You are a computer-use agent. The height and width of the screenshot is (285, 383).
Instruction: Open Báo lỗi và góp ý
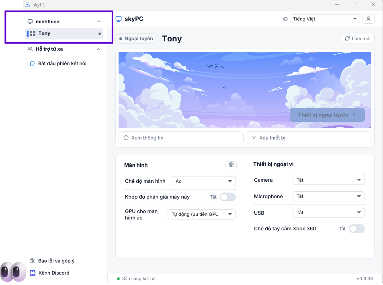52,260
